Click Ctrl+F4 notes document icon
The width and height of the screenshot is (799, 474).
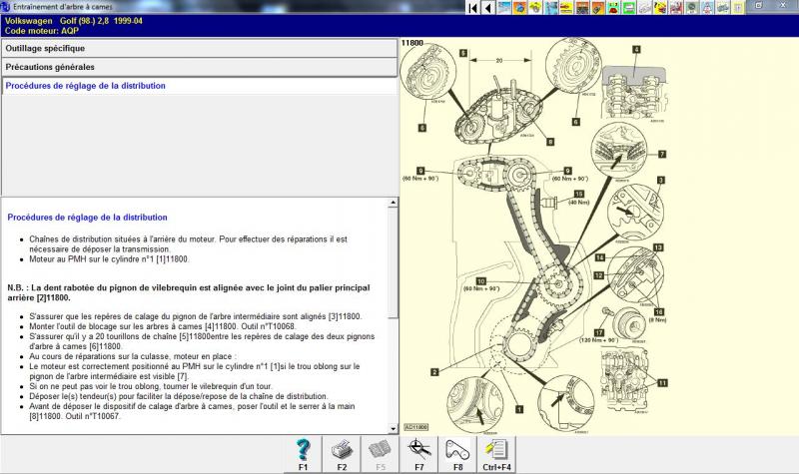click(x=496, y=454)
